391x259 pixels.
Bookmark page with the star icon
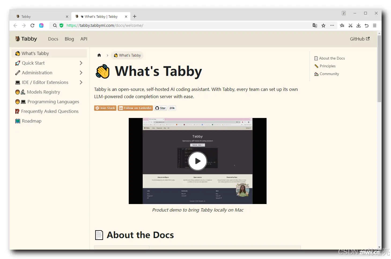tap(323, 25)
